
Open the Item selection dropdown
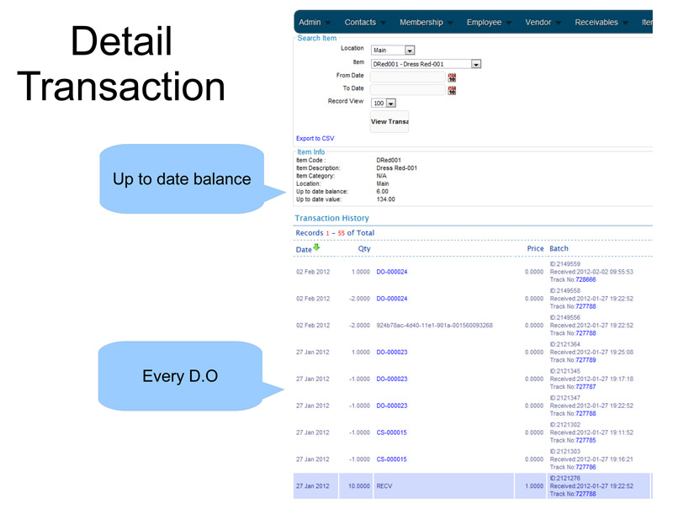pos(476,64)
